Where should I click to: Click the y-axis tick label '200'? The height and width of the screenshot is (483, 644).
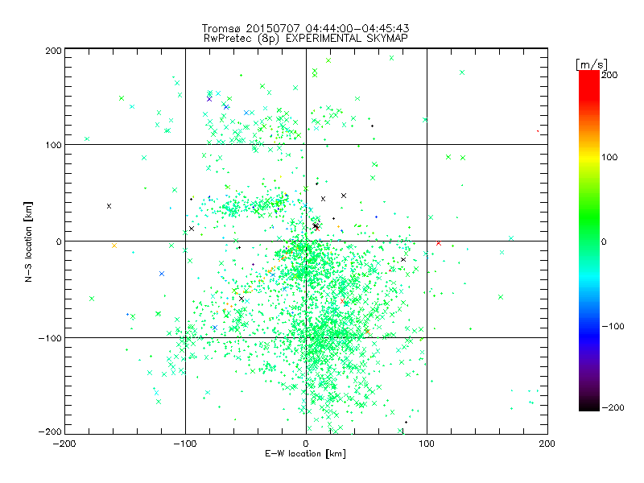tap(53, 51)
